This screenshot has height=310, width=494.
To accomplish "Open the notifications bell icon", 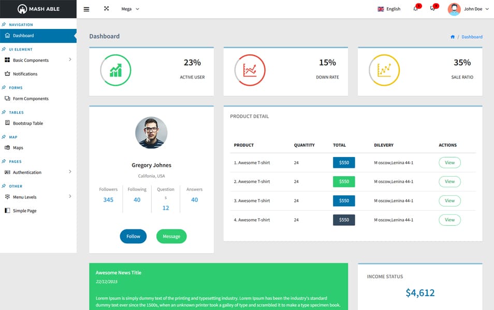I will 415,9.
